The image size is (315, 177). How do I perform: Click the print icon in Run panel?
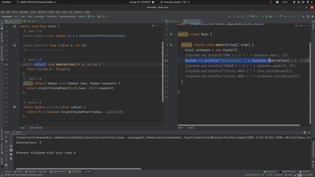[x=11, y=154]
